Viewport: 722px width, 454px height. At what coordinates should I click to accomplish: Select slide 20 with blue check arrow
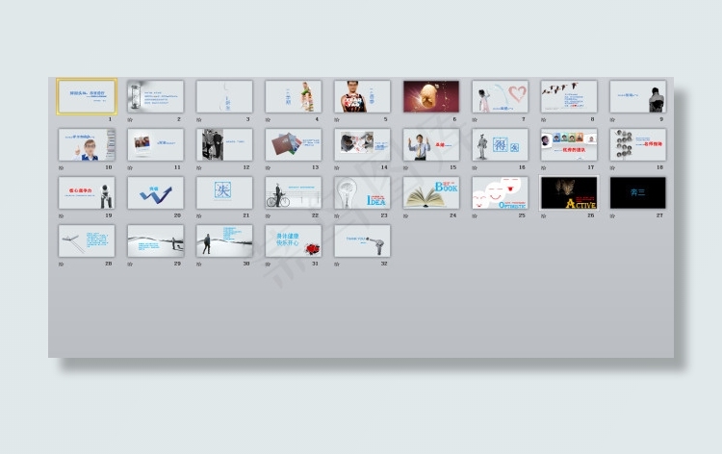point(155,192)
